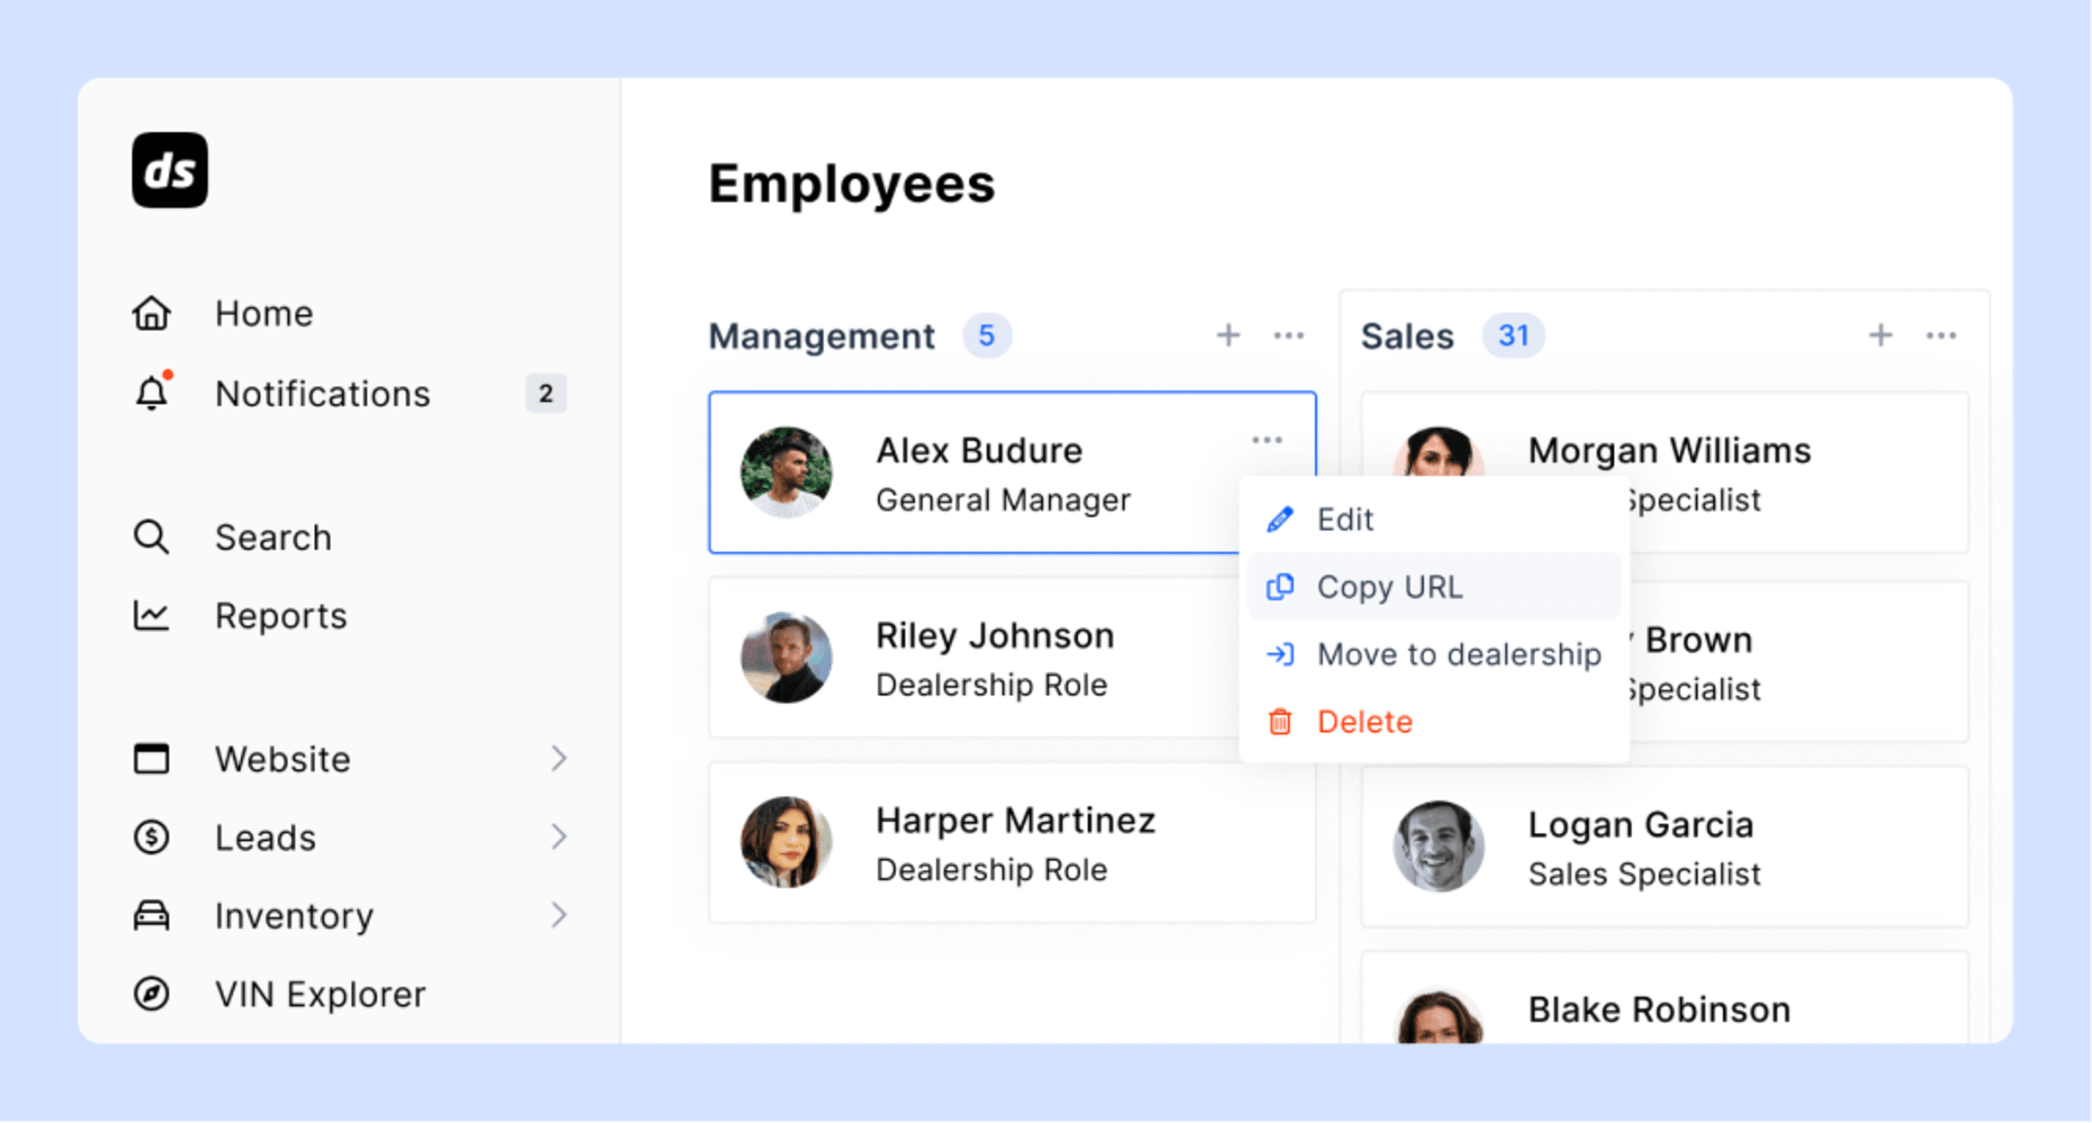This screenshot has height=1123, width=2092.
Task: Click Harper Martinez's profile photo
Action: [786, 842]
